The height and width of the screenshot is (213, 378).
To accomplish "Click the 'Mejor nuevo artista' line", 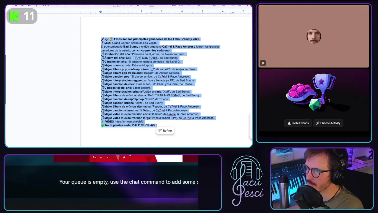I will [x=127, y=65].
